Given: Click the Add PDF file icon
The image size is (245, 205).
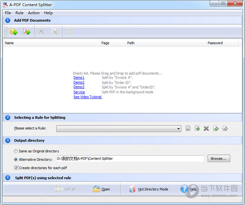Looking at the screenshot, I should click(x=27, y=31).
